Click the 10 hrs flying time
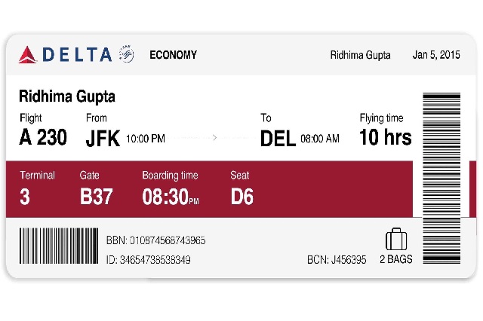The height and width of the screenshot is (321, 483). (x=386, y=137)
